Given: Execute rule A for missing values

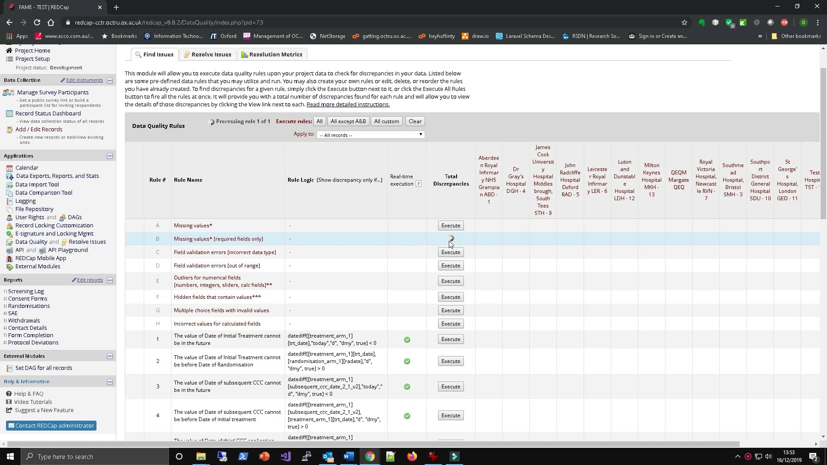Looking at the screenshot, I should 451,225.
